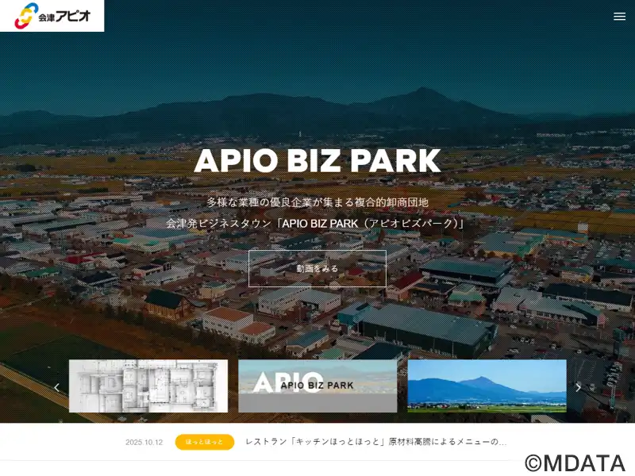Click the 2025.10.12 news date

[x=144, y=442]
